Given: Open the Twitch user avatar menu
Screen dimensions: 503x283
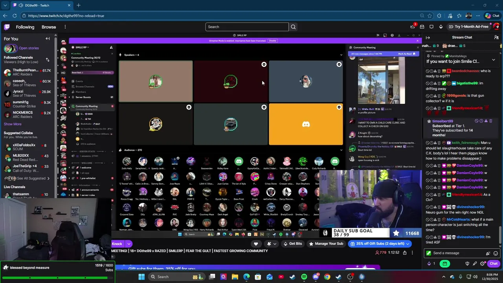Looking at the screenshot, I should pyautogui.click(x=496, y=27).
